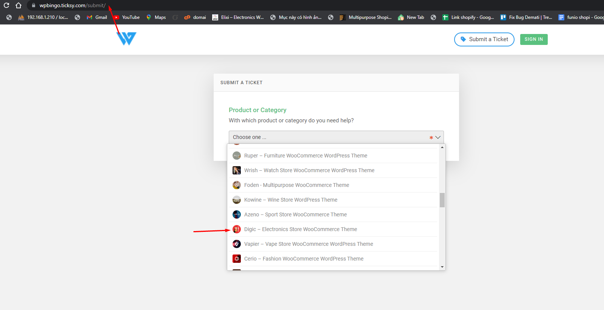Open the Fix Bug Demati Trello bookmark

point(526,17)
